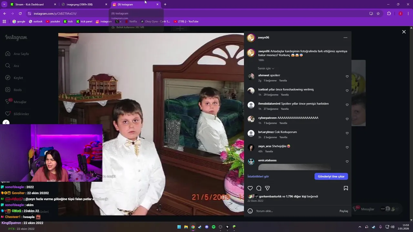Expand the 'Senin için' comment sort dropdown

point(266,68)
